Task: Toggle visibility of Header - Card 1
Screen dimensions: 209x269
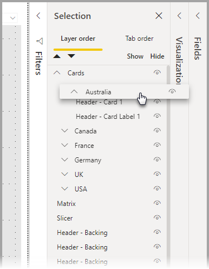Action: pos(157,102)
